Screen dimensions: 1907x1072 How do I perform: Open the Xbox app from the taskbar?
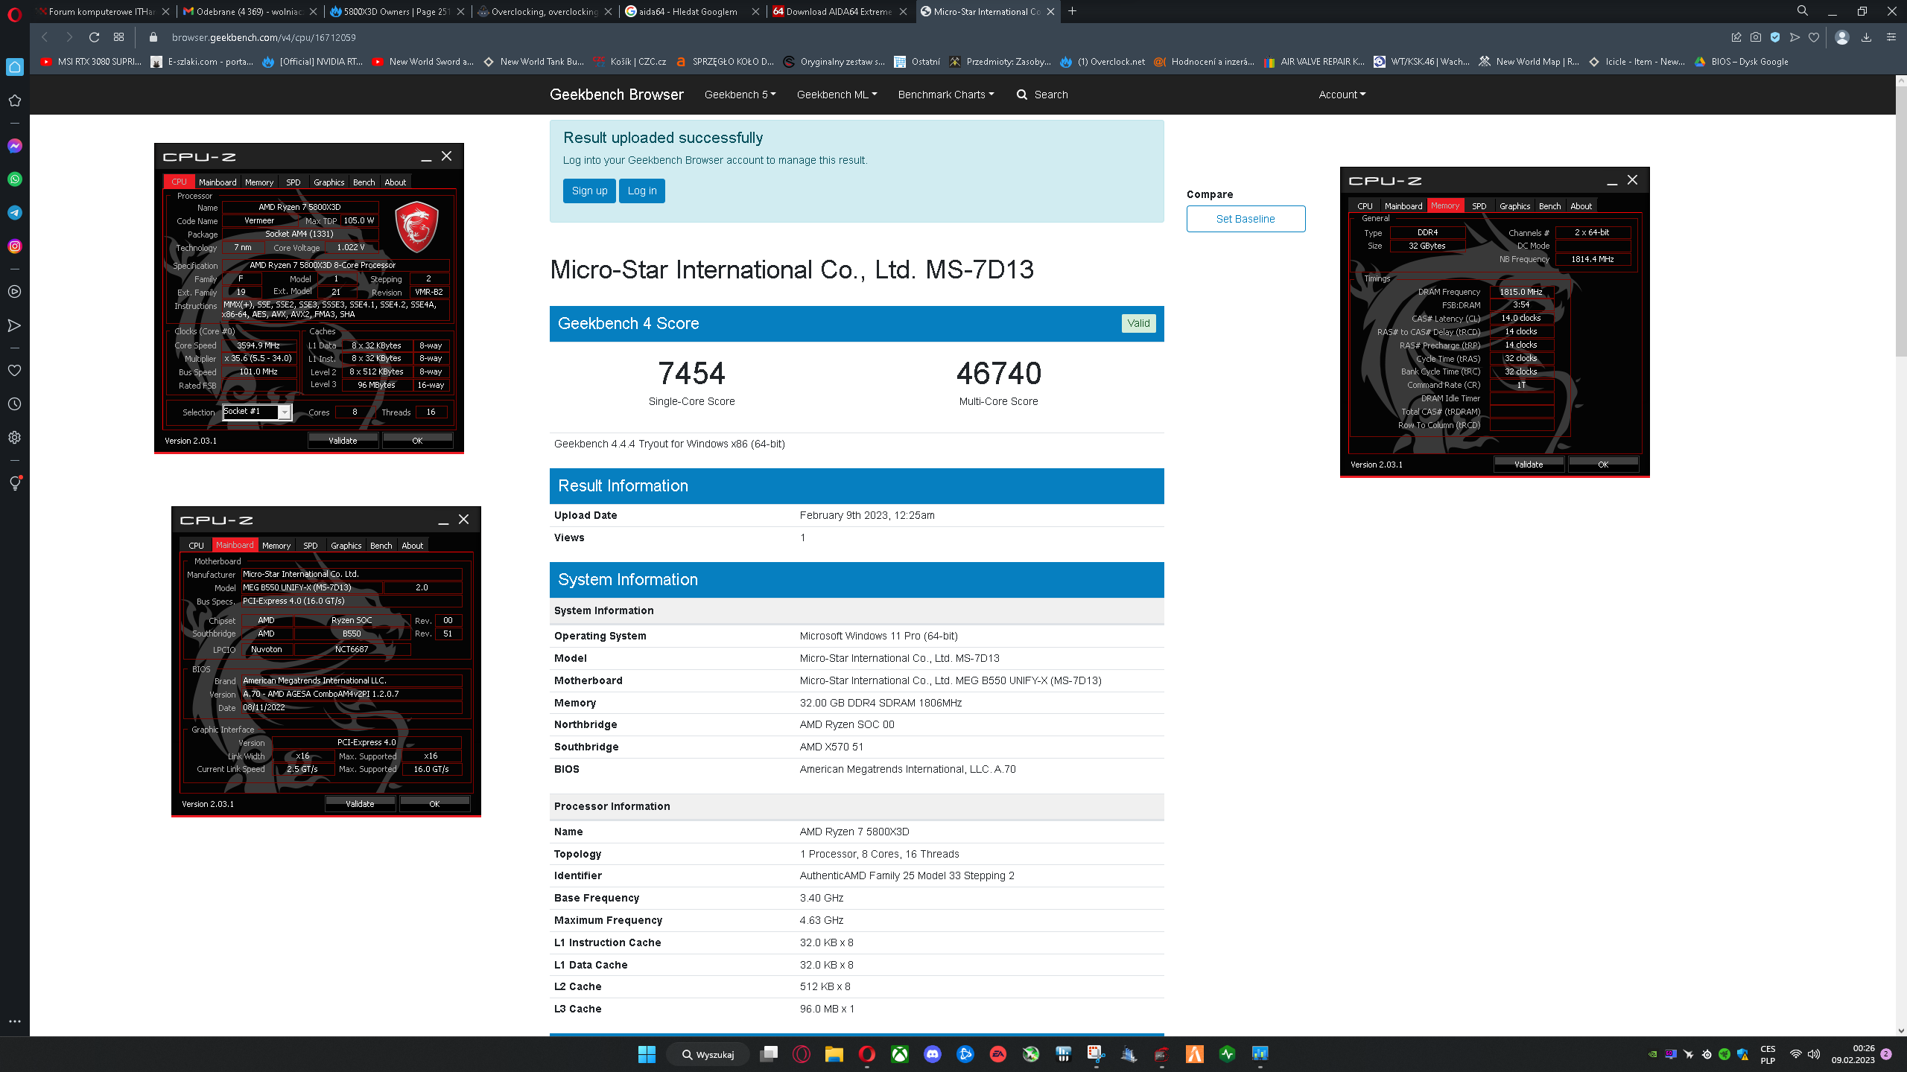pos(900,1054)
